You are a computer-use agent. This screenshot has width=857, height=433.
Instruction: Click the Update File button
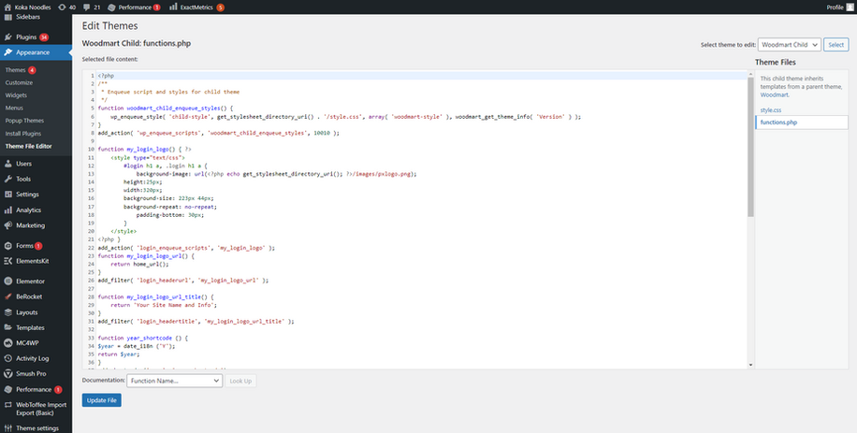(102, 400)
